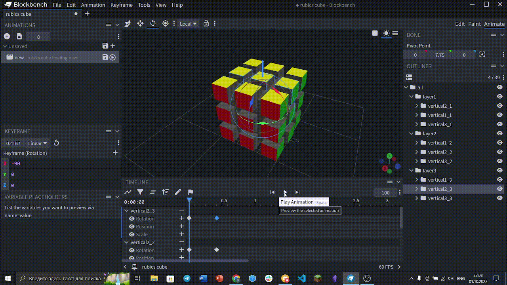Viewport: 507px width, 285px height.
Task: Expand the vertical1_2 group
Action: [x=417, y=142]
